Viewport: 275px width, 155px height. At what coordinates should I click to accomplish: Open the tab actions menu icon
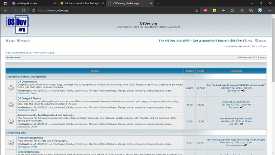tap(5, 3)
